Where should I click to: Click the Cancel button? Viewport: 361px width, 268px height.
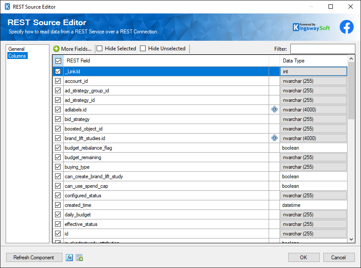(338, 258)
